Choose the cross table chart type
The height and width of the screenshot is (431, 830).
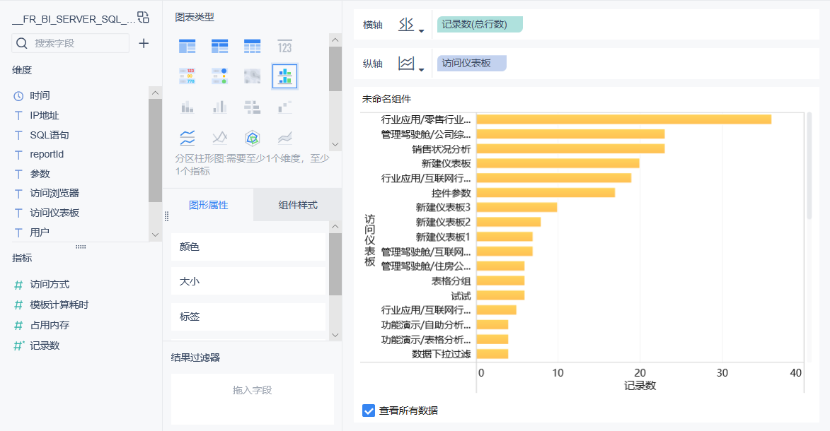(x=219, y=47)
